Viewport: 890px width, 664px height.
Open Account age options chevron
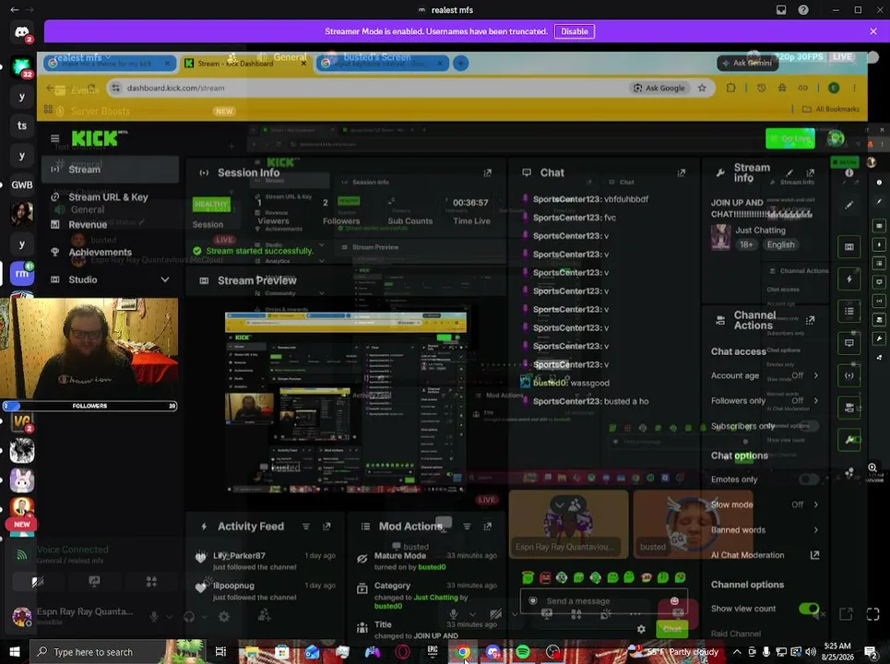(x=815, y=375)
